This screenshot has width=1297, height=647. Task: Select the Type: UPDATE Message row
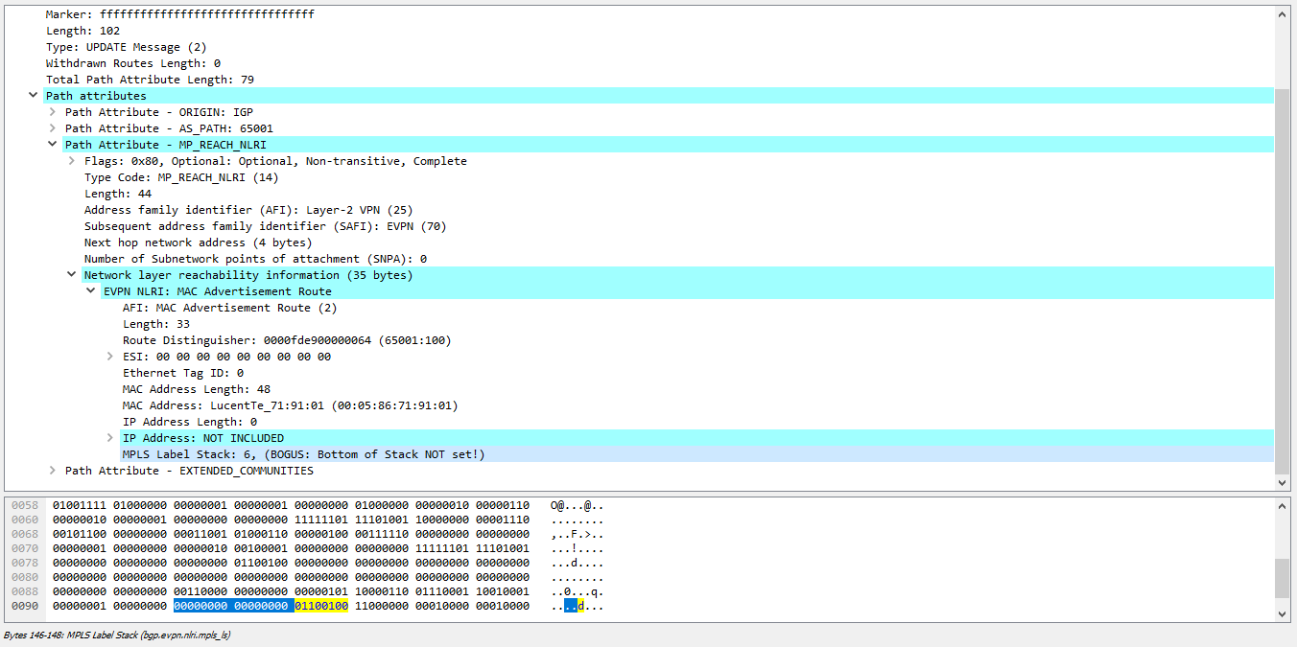tap(127, 47)
